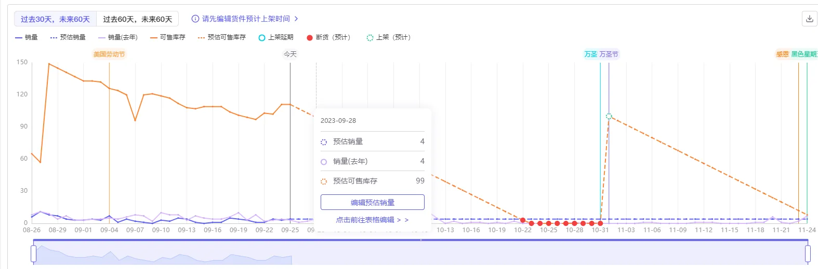Toggle the 销量(去年) legend series
The image size is (818, 269).
(118, 37)
